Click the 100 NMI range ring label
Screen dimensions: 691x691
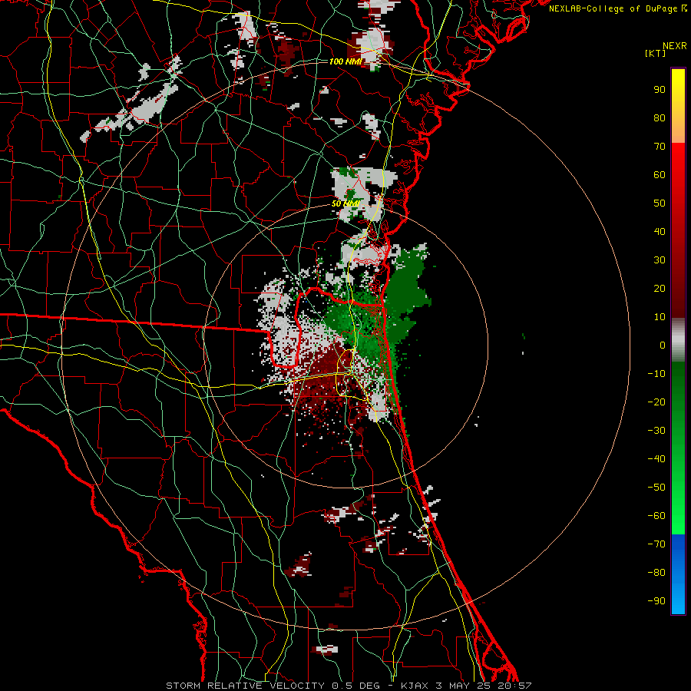345,61
